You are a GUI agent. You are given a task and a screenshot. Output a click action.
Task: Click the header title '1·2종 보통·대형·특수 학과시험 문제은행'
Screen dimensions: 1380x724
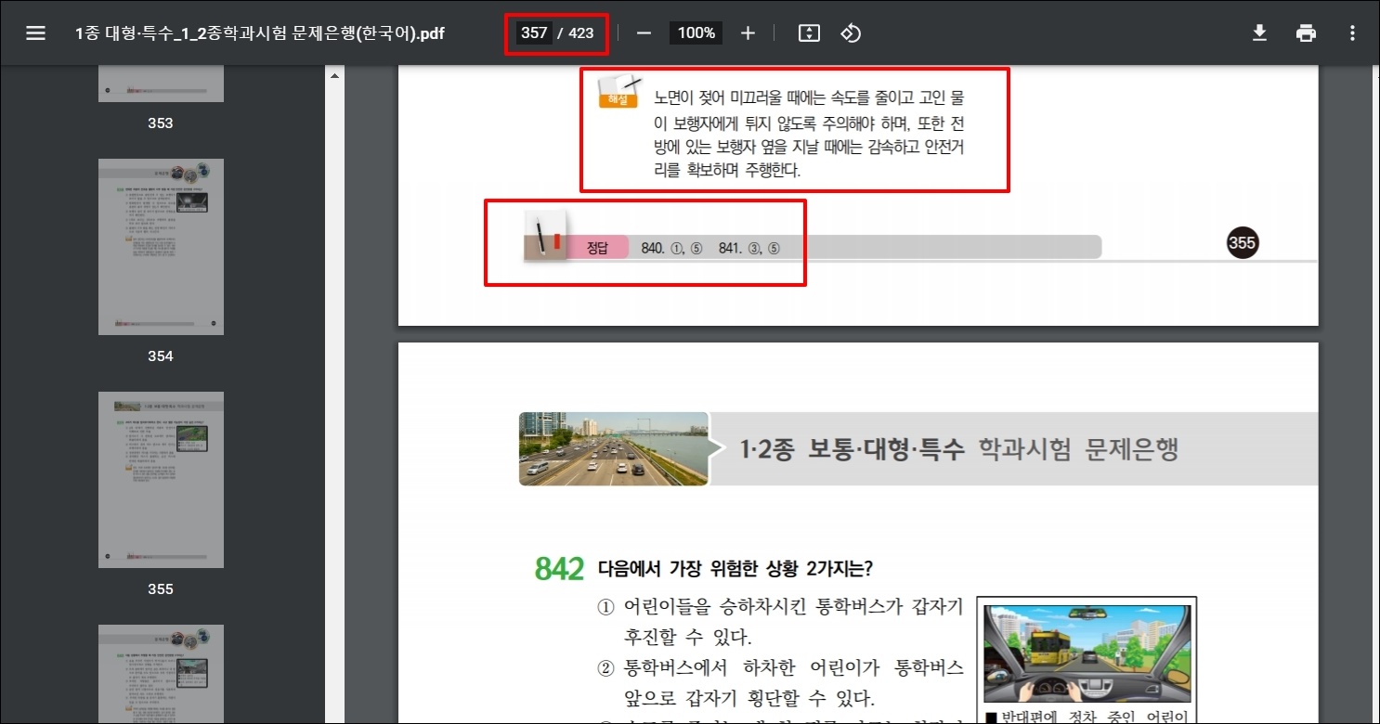point(958,450)
